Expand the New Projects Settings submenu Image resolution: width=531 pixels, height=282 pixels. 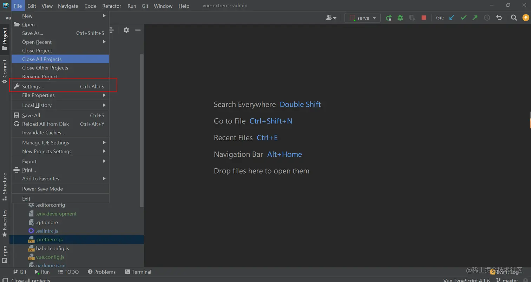60,151
